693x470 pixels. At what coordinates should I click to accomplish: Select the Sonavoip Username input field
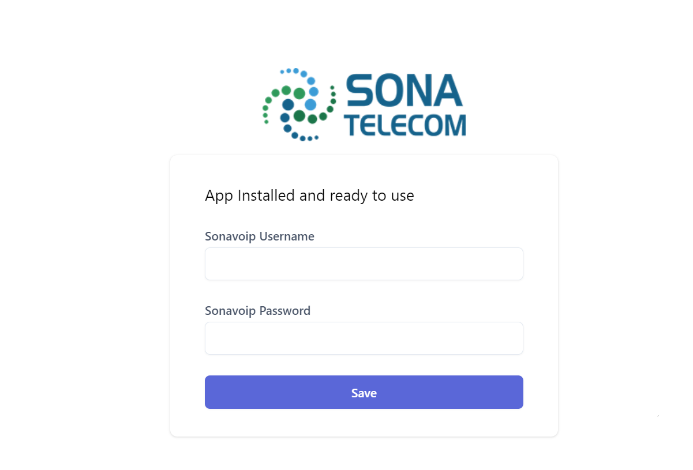(x=364, y=264)
